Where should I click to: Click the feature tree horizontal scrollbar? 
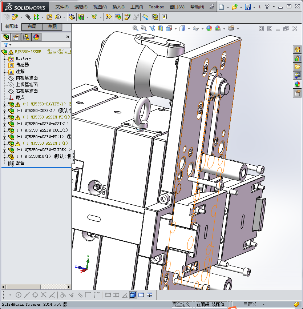(x=36, y=287)
